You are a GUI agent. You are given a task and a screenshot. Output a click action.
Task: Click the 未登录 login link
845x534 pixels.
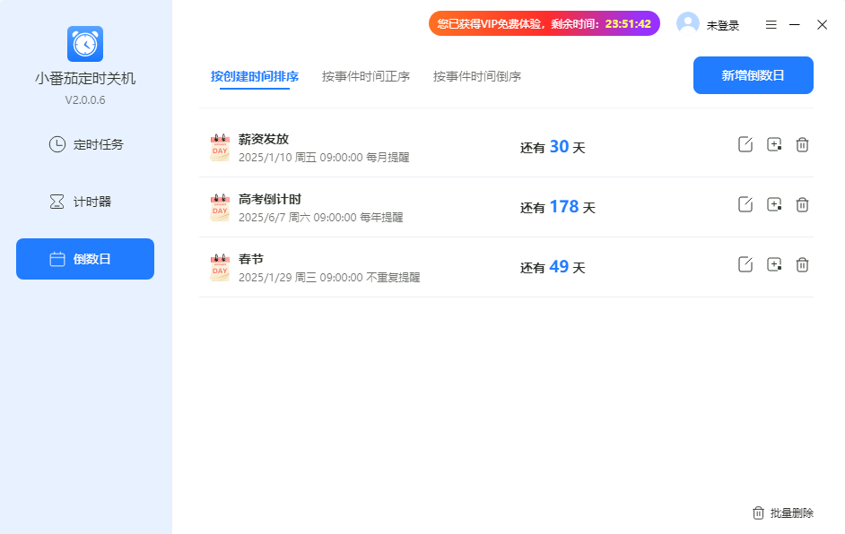723,26
